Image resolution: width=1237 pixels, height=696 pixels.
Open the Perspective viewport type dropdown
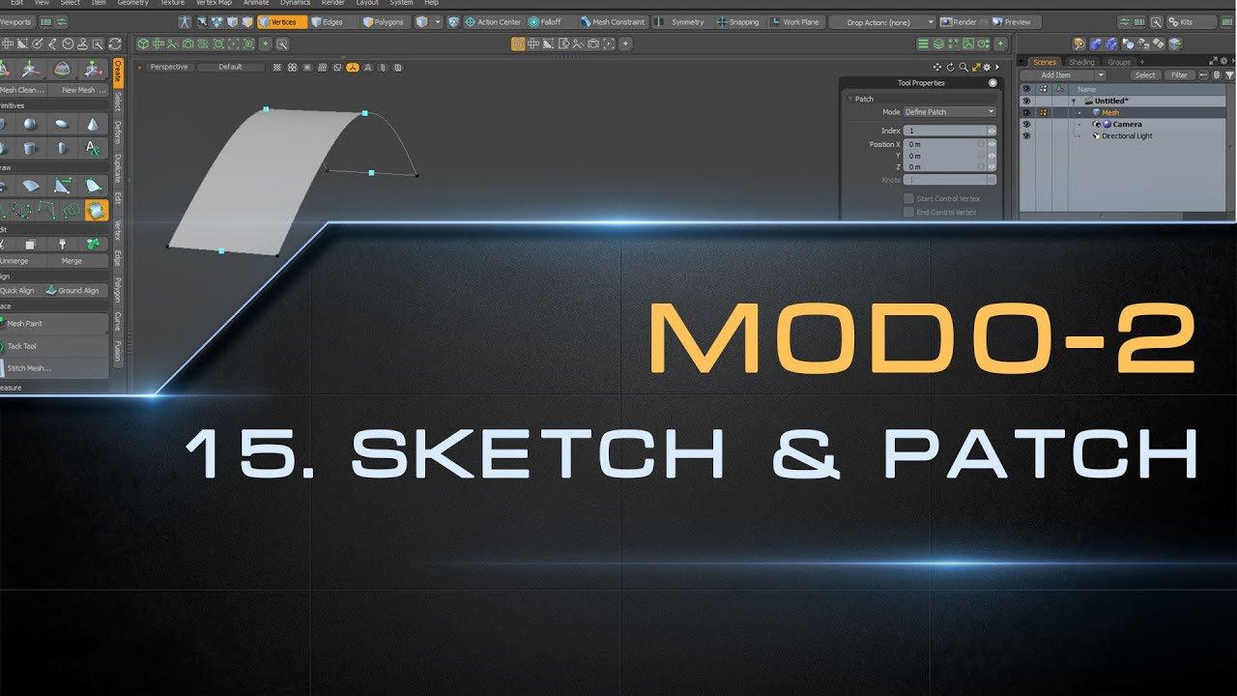pyautogui.click(x=168, y=67)
